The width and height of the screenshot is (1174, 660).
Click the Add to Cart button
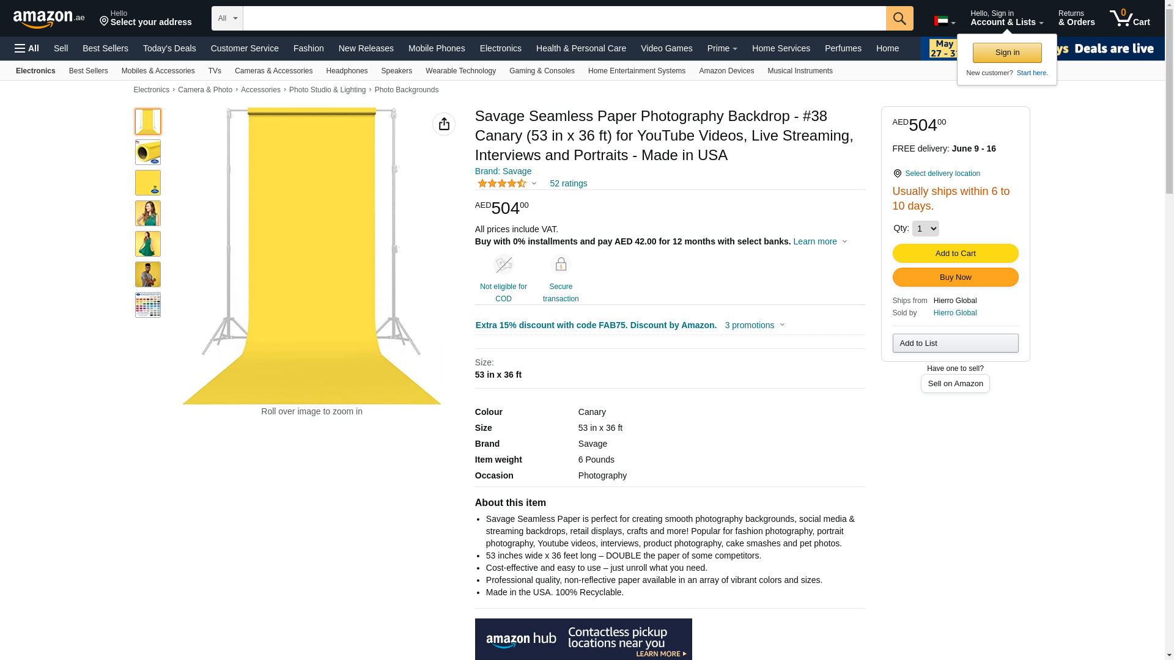(x=955, y=254)
